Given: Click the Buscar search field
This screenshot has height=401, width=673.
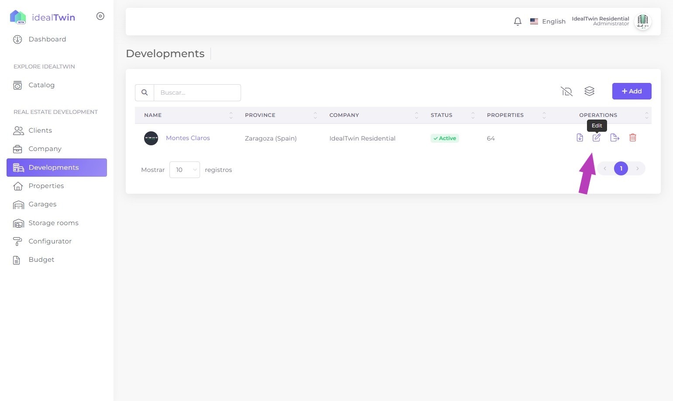Looking at the screenshot, I should pyautogui.click(x=197, y=93).
